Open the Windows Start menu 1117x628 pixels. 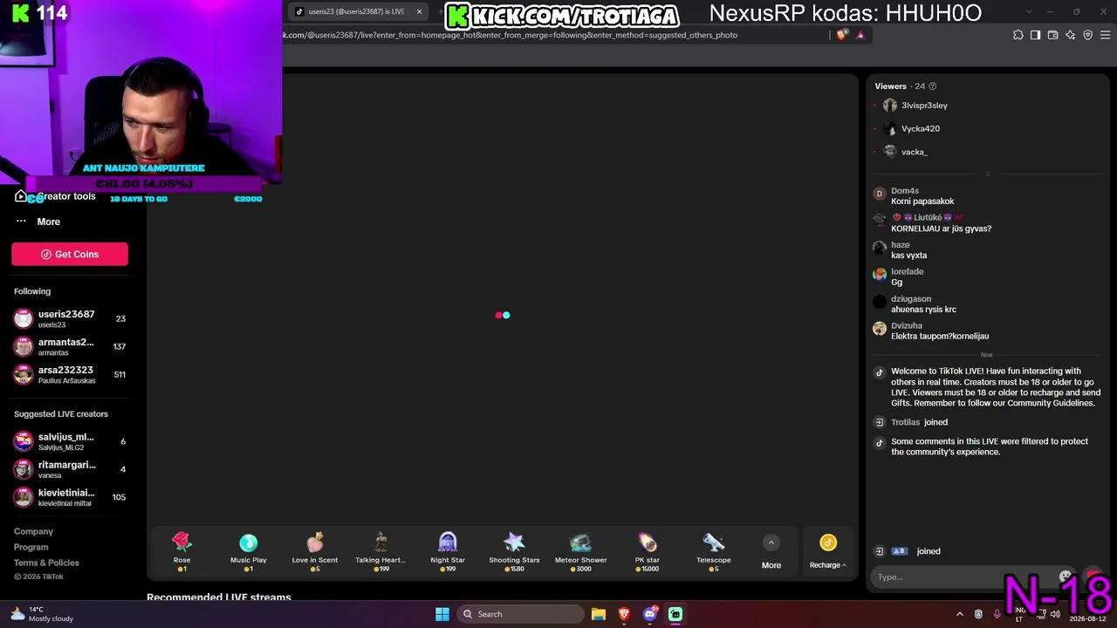442,614
